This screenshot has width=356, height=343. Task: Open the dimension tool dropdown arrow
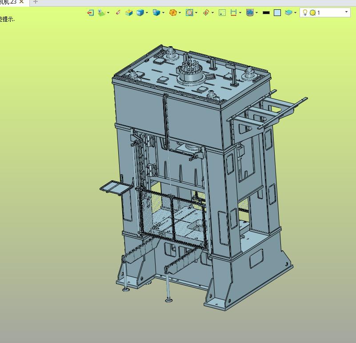point(240,13)
